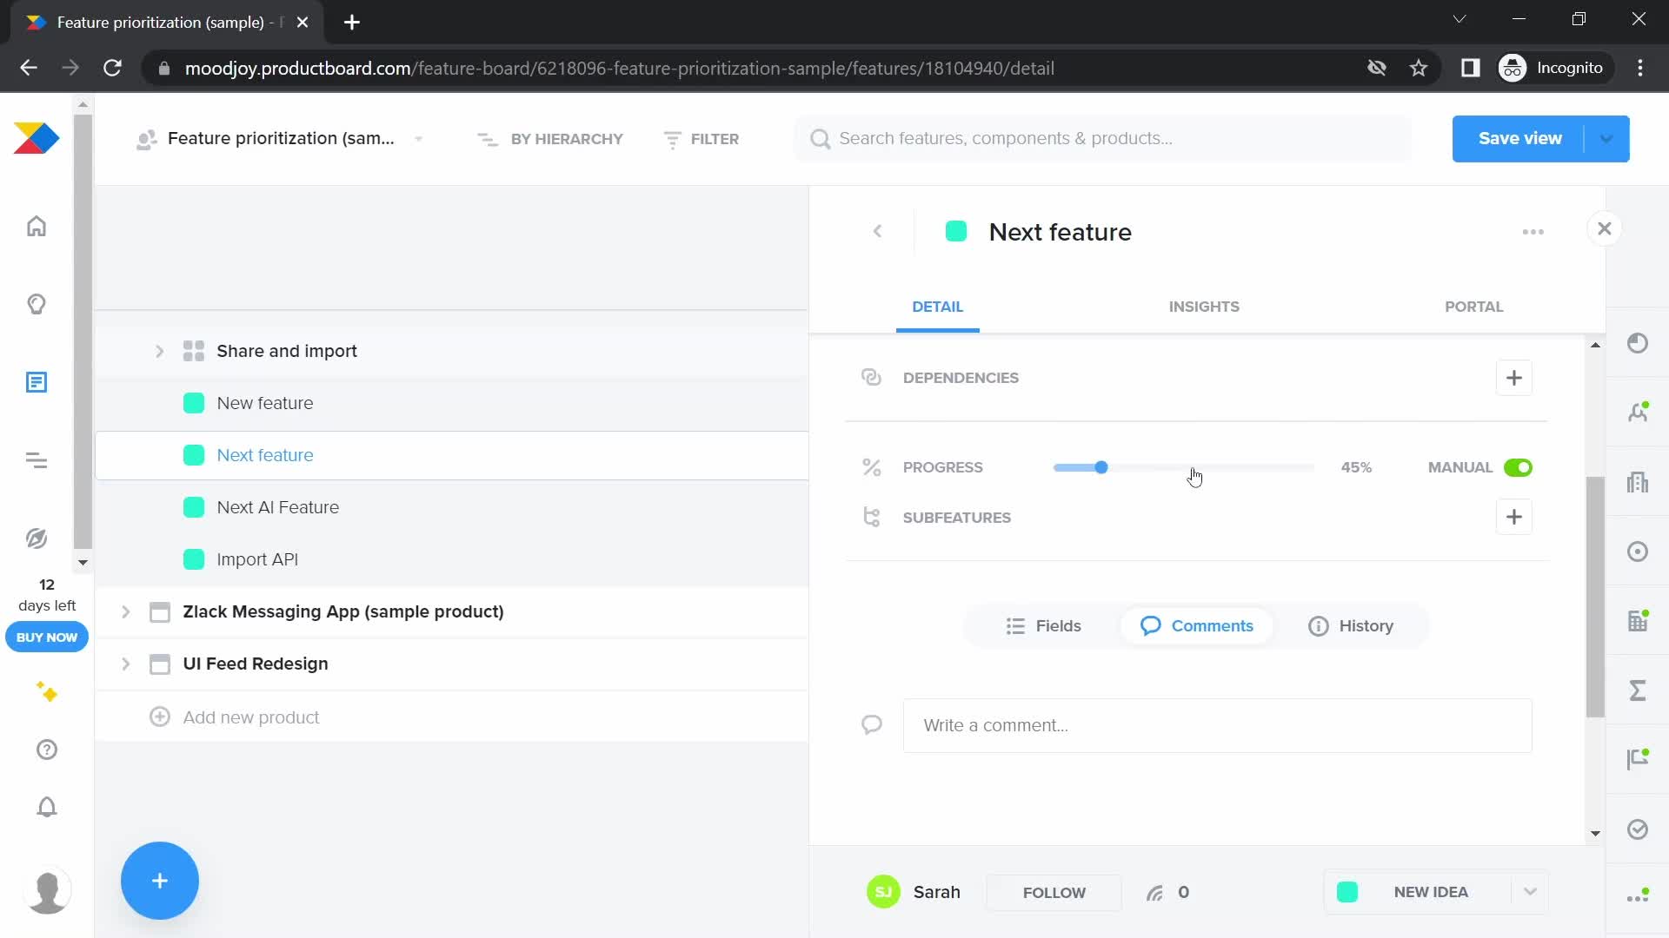The height and width of the screenshot is (938, 1669).
Task: Click the dependencies icon on detail panel
Action: click(x=871, y=378)
